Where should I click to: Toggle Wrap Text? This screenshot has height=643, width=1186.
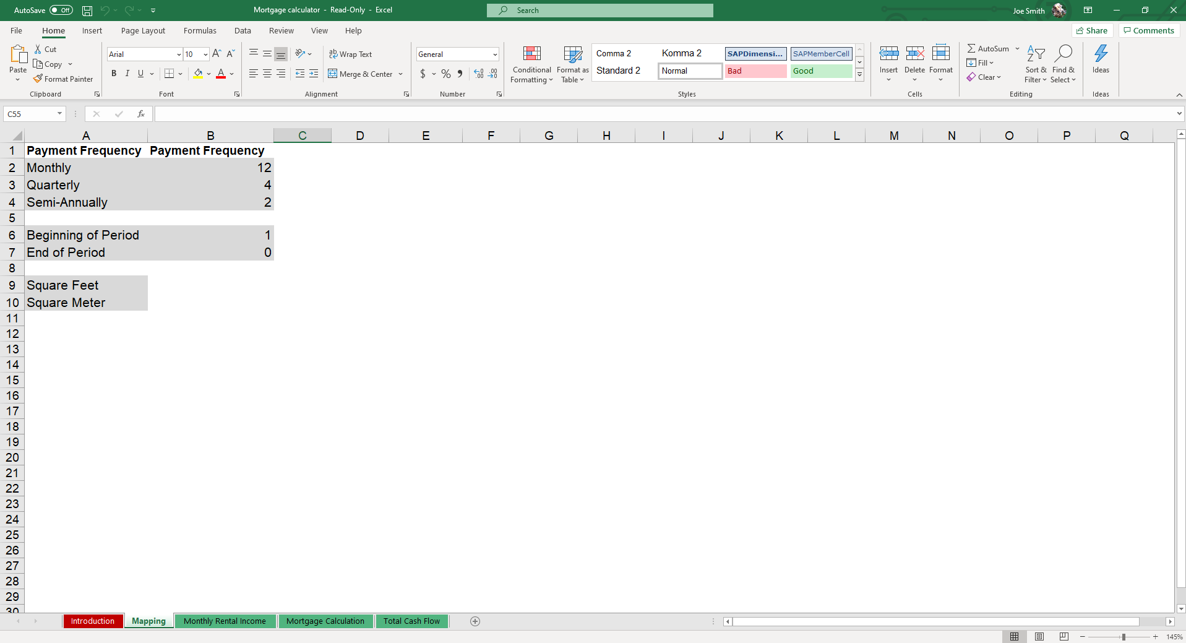(351, 54)
